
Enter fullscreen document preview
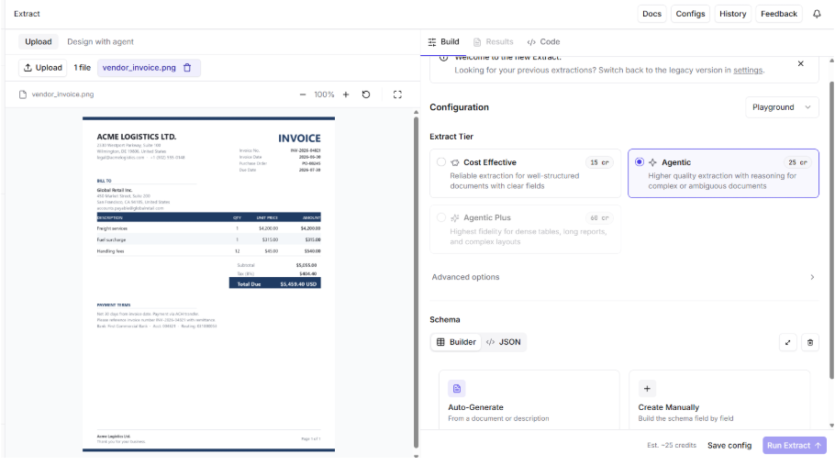point(397,94)
